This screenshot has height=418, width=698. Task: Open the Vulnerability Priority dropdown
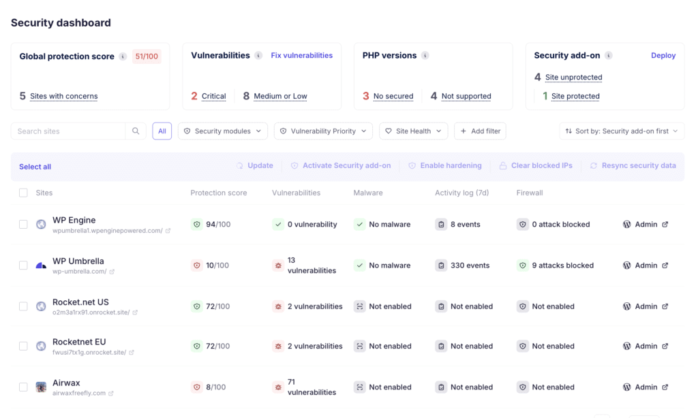[323, 131]
